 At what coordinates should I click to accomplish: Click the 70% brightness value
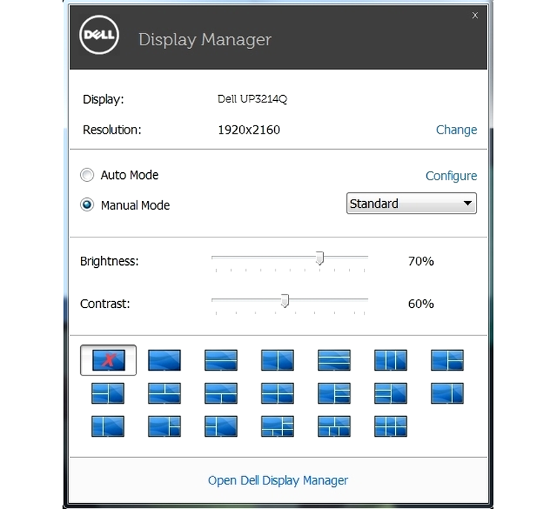click(421, 261)
